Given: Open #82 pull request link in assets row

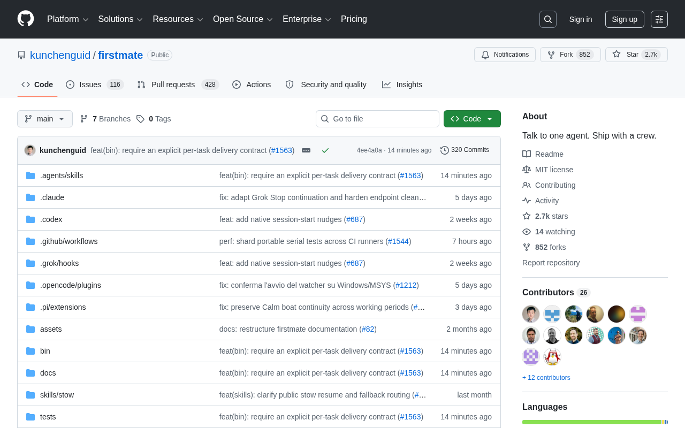Looking at the screenshot, I should pos(368,329).
